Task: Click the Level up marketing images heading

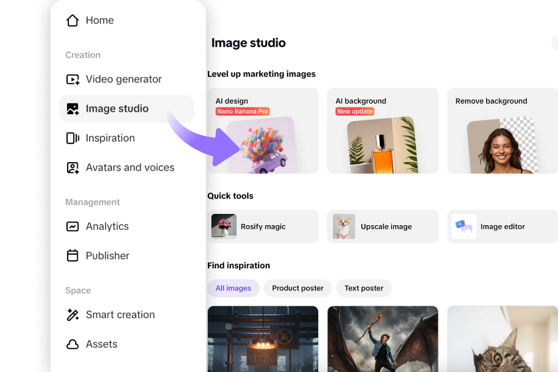Action: click(x=262, y=74)
